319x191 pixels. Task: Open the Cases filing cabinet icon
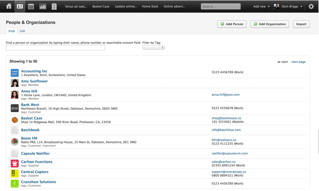54,6
